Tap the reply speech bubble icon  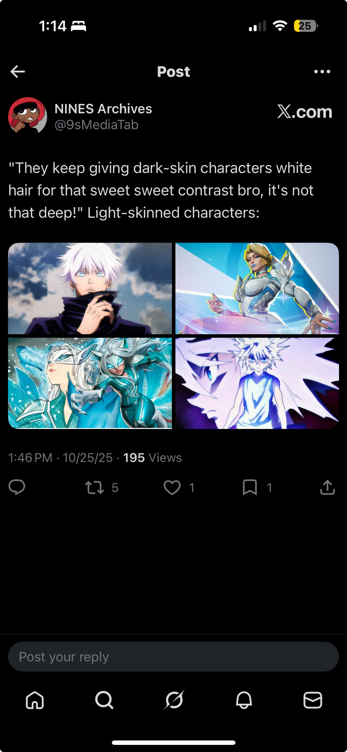coord(17,487)
